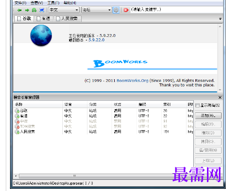Image resolution: width=231 pixels, height=191 pixels.
Task: Click the 分类 column header
Action: pyautogui.click(x=100, y=104)
